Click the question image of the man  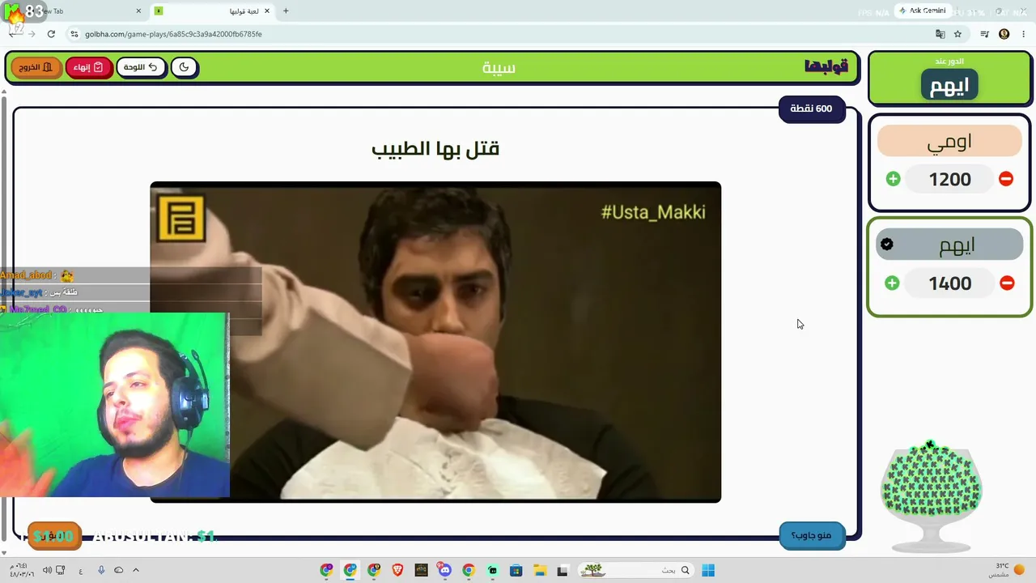pyautogui.click(x=435, y=342)
